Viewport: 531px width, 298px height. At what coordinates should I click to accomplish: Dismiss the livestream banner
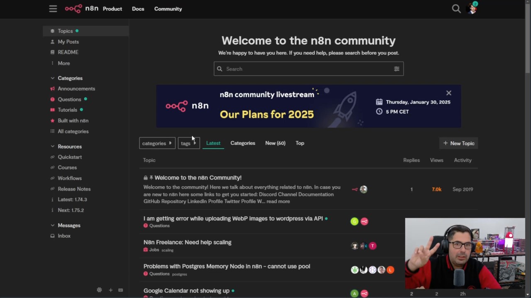tap(448, 93)
